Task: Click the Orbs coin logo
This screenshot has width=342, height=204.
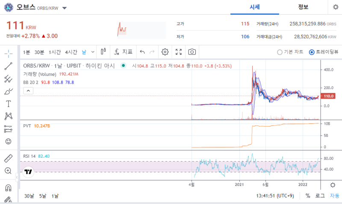Action: (x=9, y=7)
